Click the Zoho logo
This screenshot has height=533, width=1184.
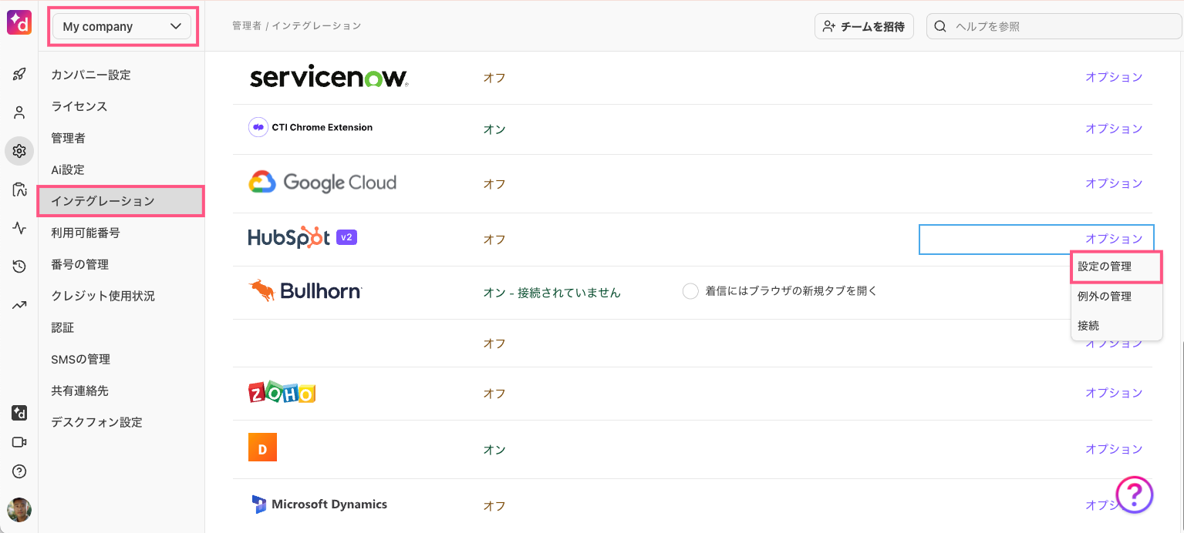[282, 393]
